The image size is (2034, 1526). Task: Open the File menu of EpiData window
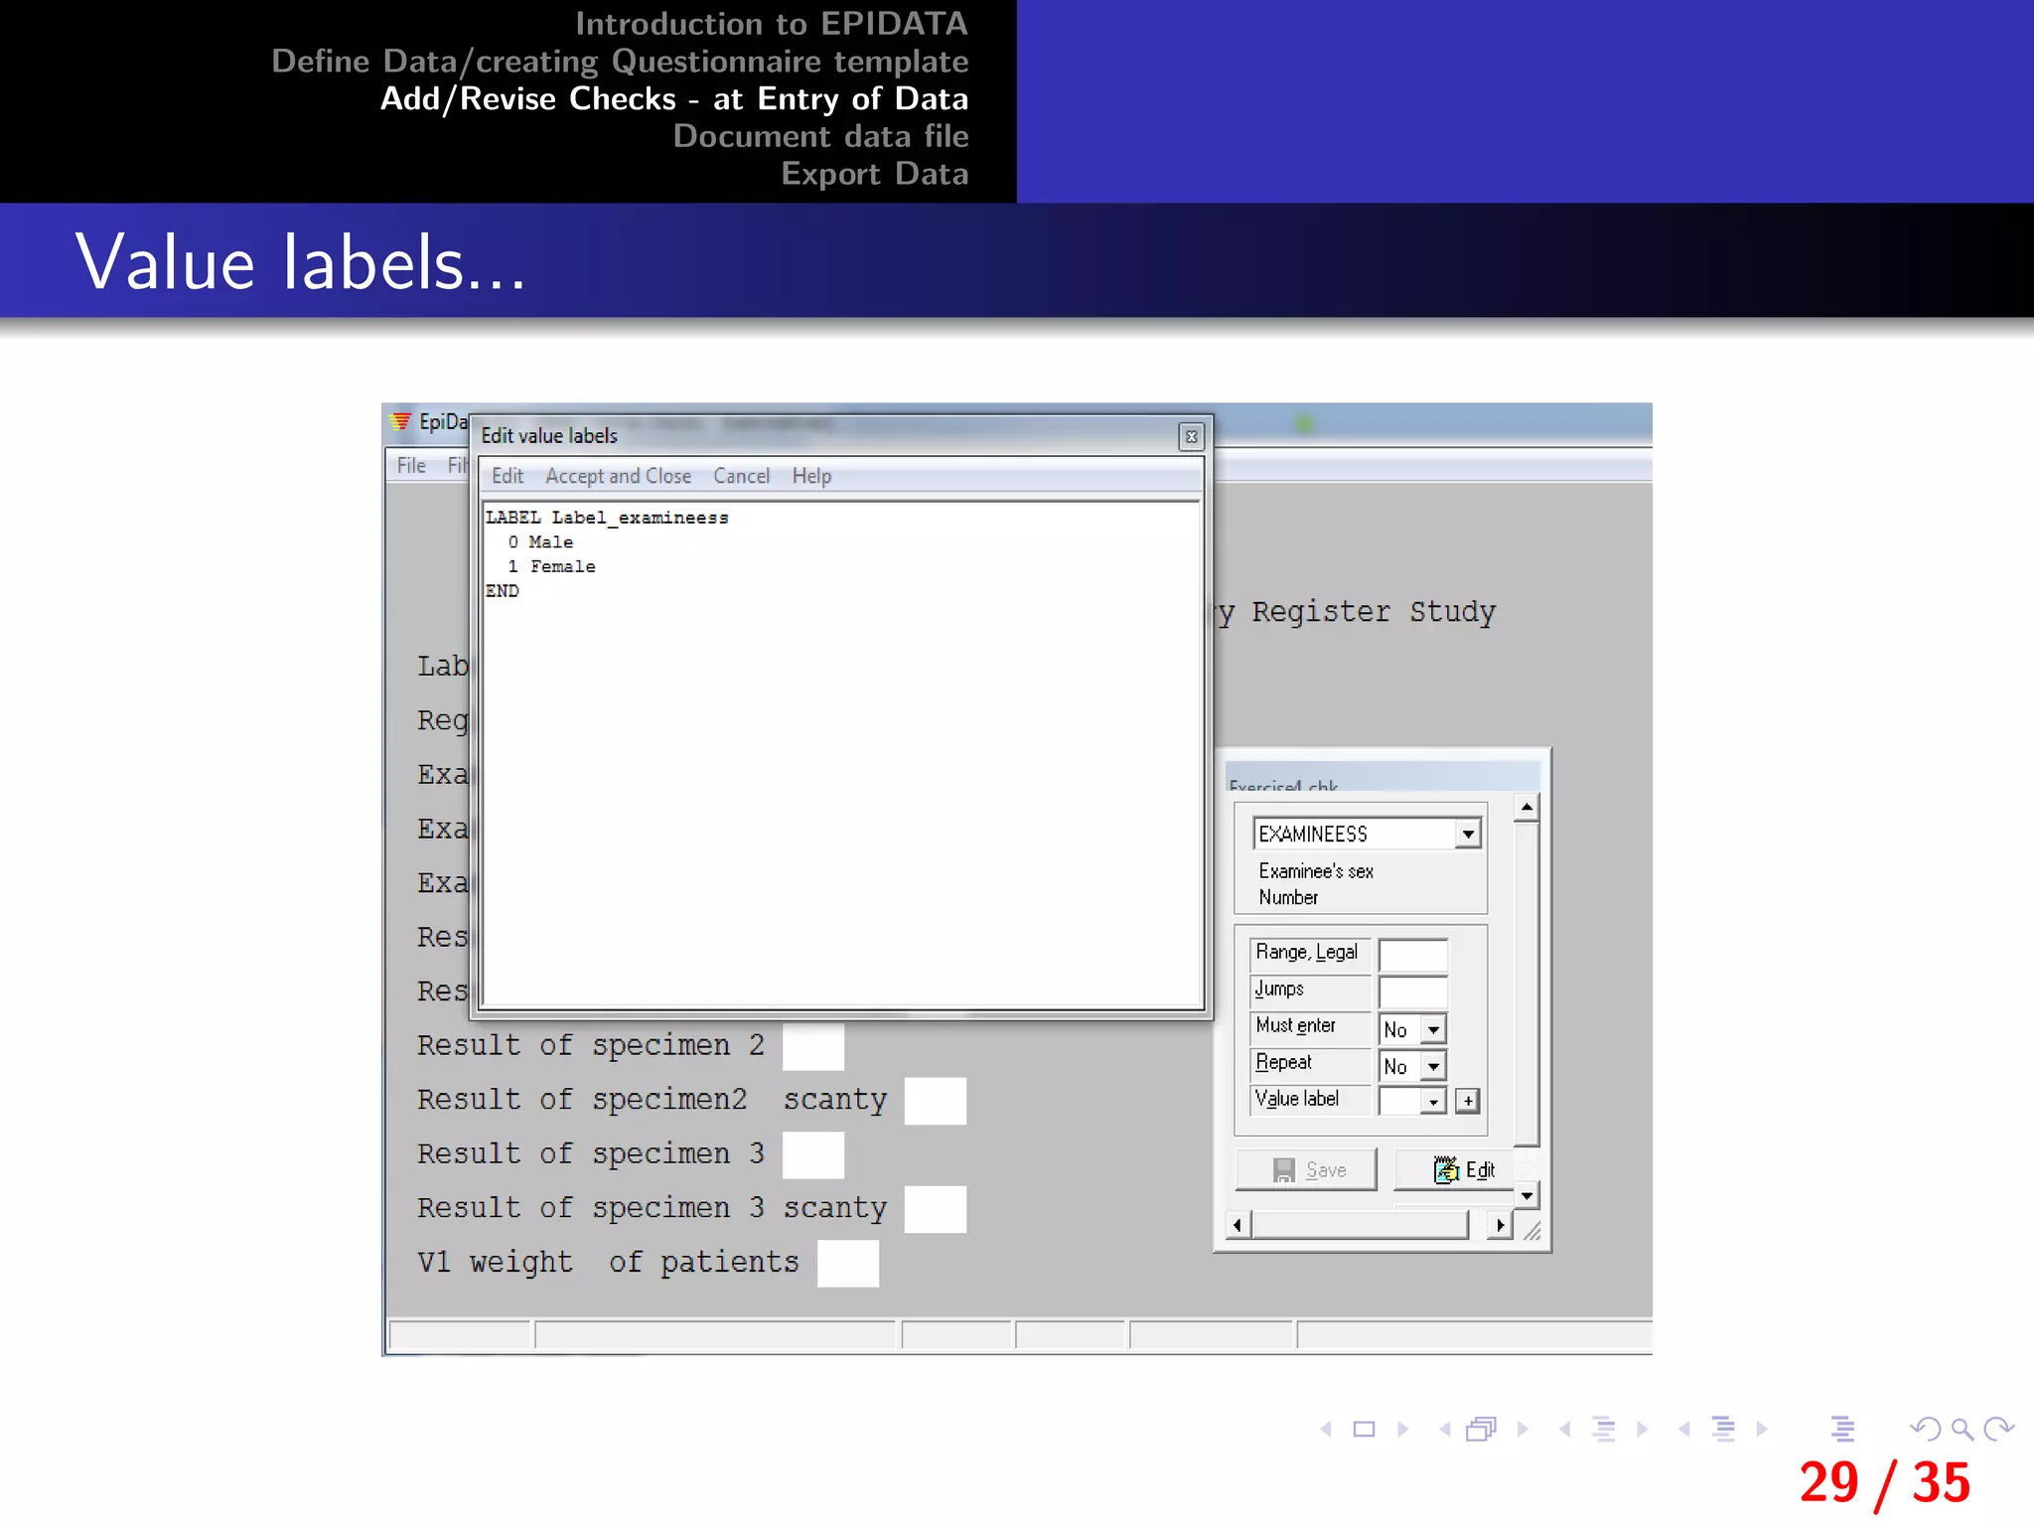point(411,466)
